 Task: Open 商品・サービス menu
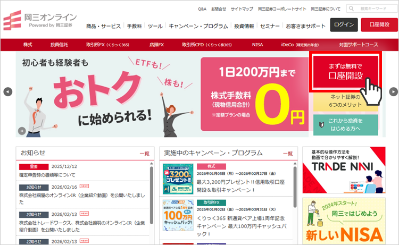pos(104,26)
